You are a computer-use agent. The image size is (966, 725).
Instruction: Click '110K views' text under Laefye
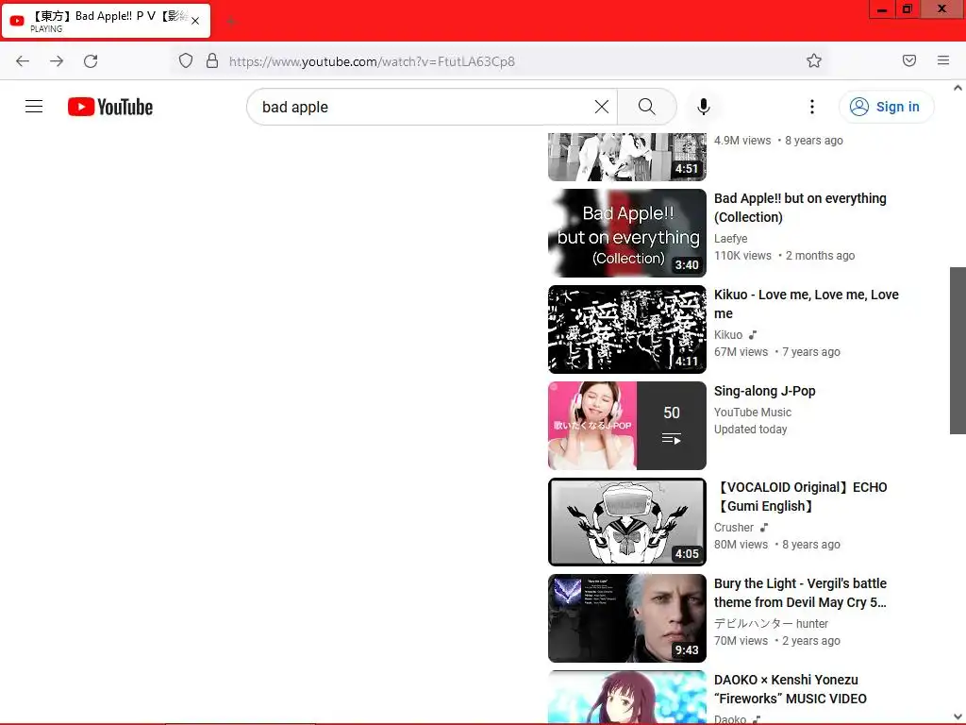click(x=742, y=255)
